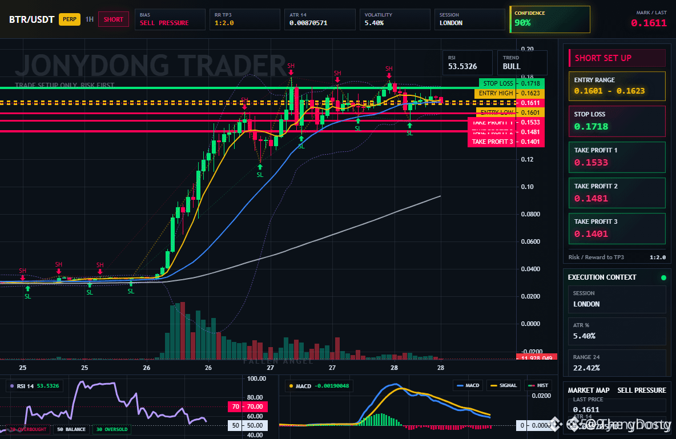Click the BIAS Sell Pressure card
Image resolution: width=676 pixels, height=439 pixels.
(x=170, y=19)
